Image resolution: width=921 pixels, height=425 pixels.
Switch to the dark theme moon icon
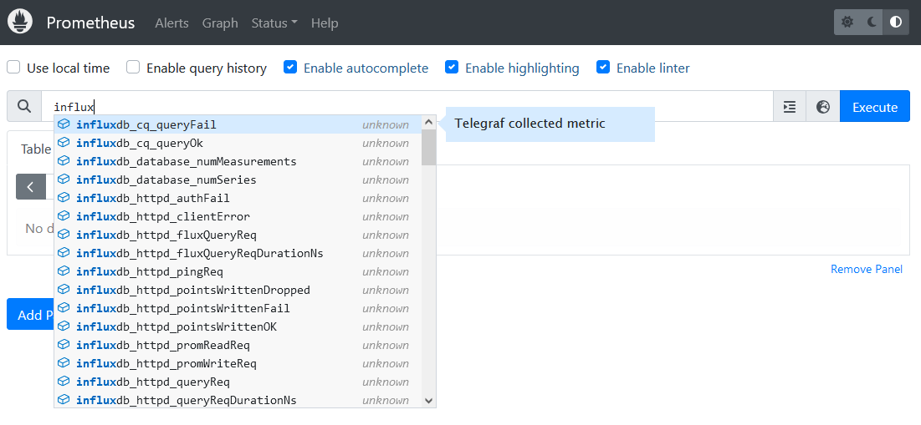pos(872,23)
